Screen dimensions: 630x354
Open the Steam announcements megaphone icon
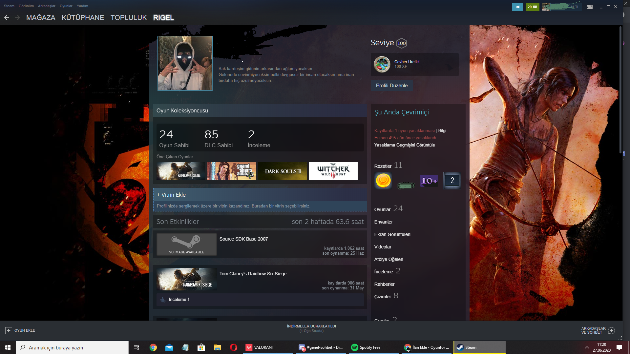(x=517, y=7)
